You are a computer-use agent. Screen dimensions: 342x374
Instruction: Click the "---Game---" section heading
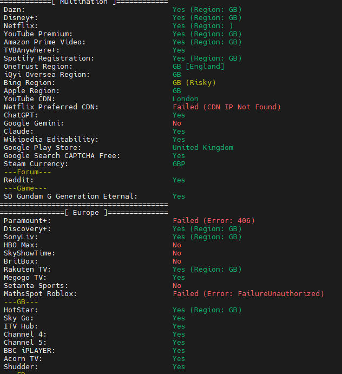[25, 188]
